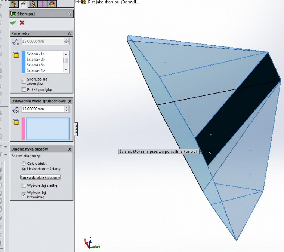Cancel the shell with the red X

[x=22, y=23]
